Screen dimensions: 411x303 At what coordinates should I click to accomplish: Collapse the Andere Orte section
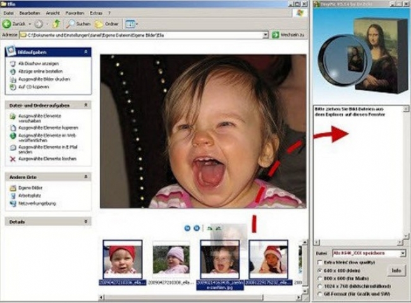point(86,177)
